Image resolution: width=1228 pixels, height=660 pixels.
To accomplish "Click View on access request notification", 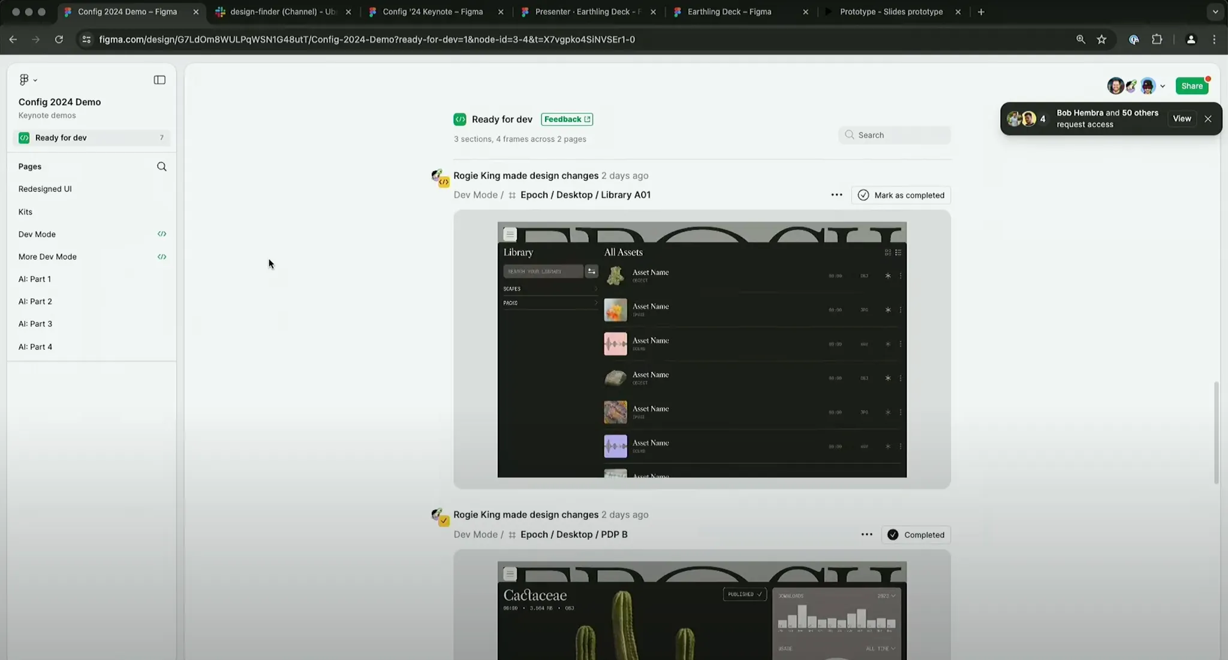I will [x=1181, y=119].
